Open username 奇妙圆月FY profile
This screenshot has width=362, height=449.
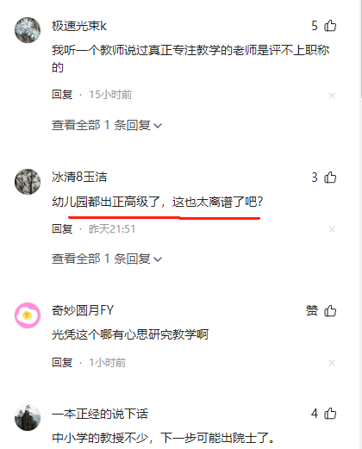83,310
